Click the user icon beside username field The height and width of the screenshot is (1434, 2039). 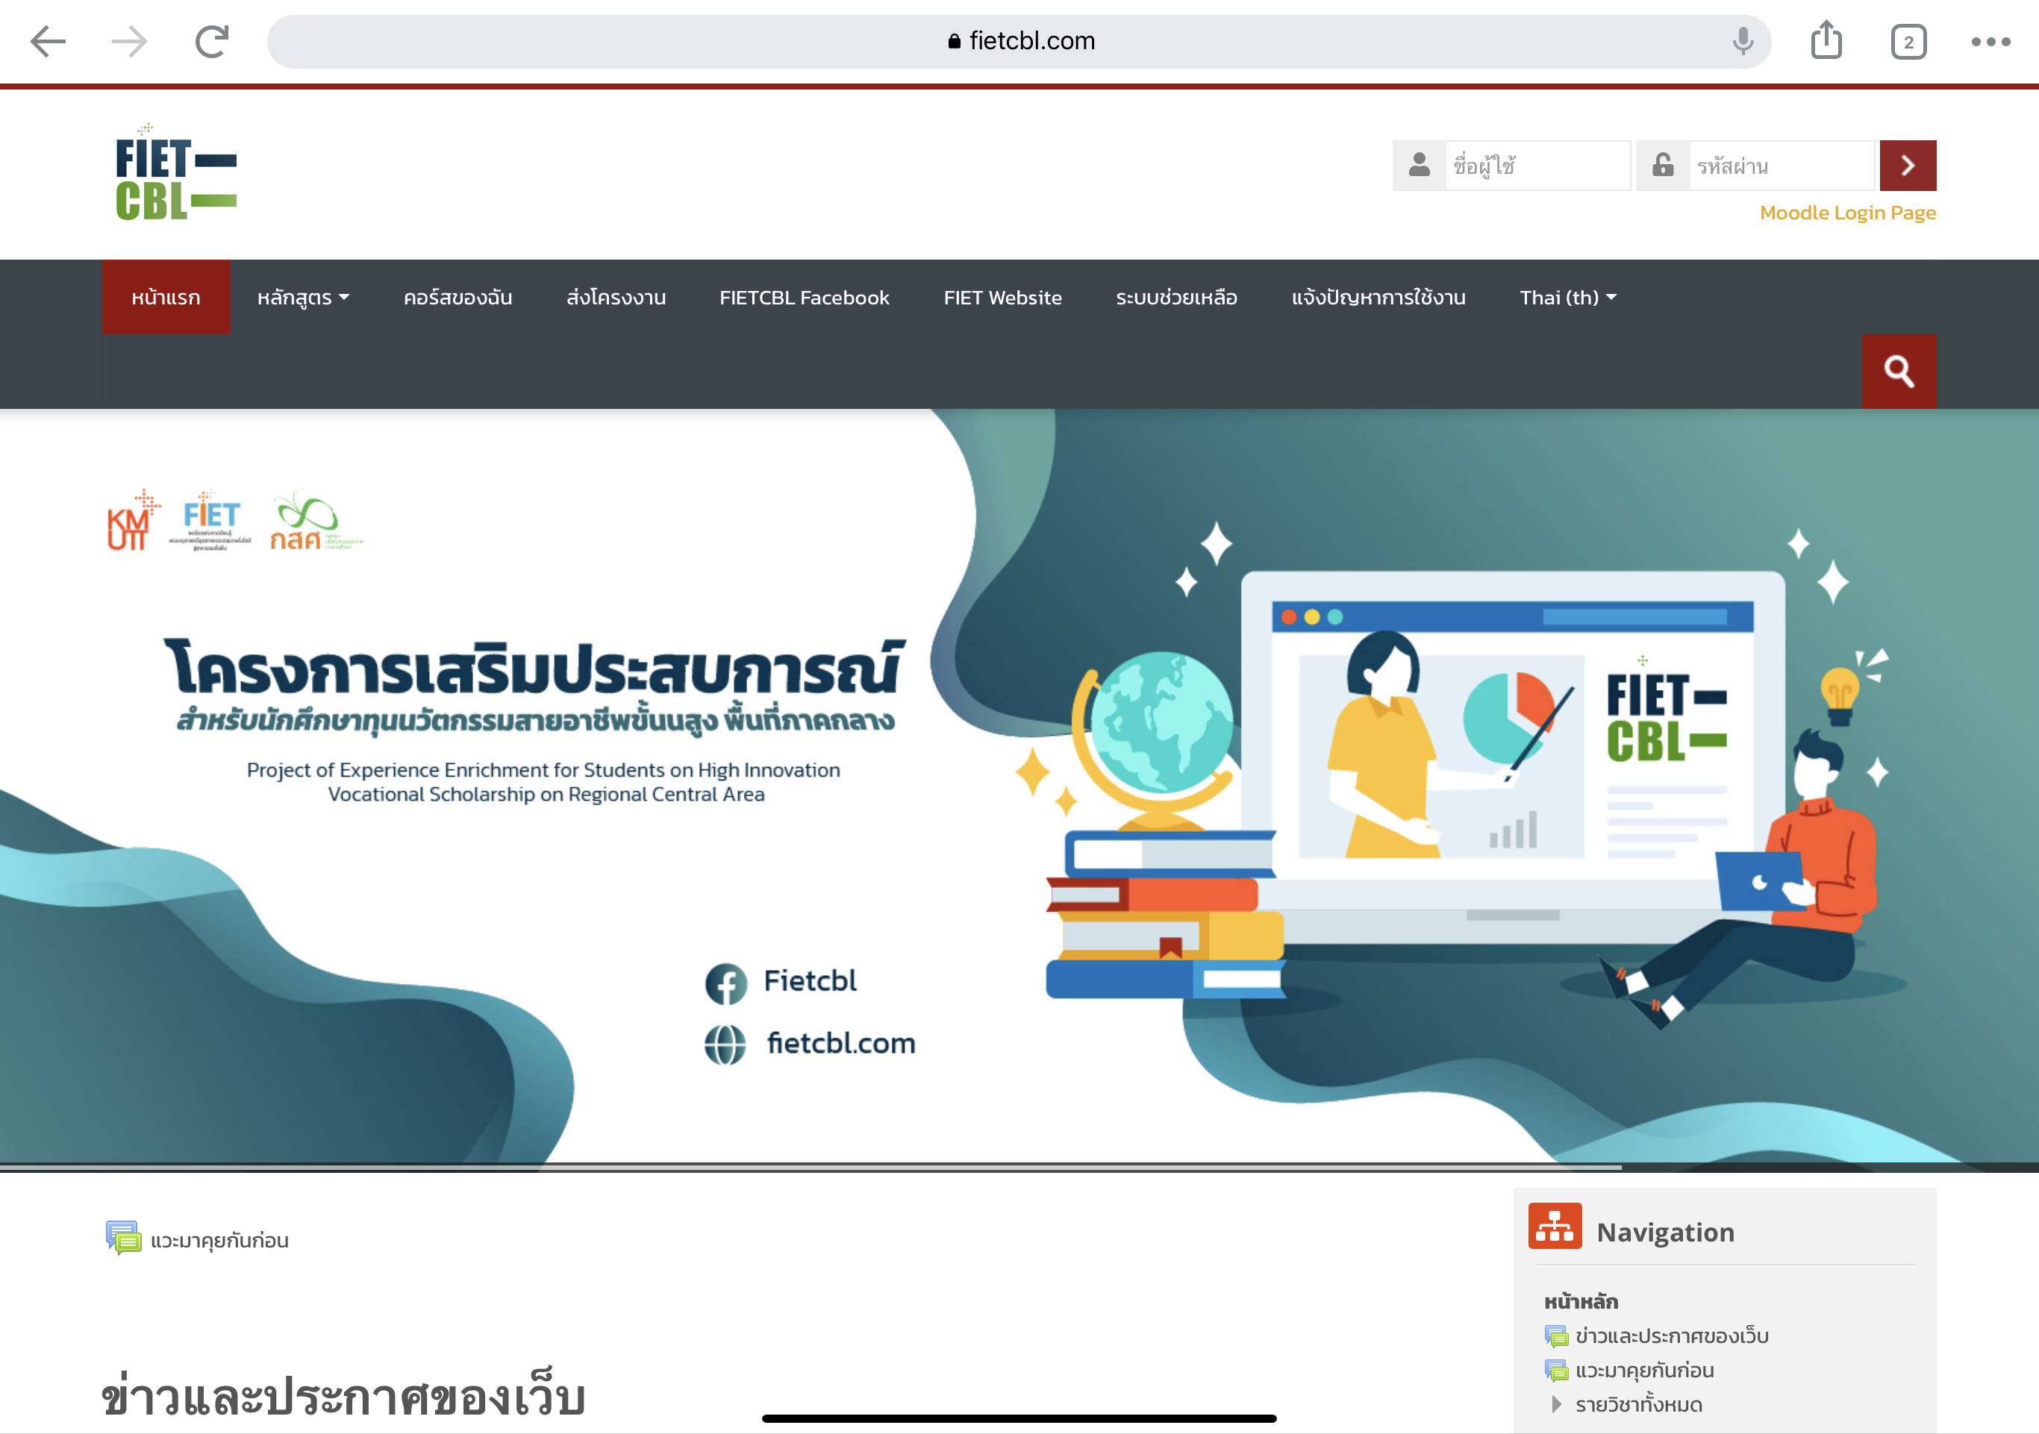pos(1419,165)
